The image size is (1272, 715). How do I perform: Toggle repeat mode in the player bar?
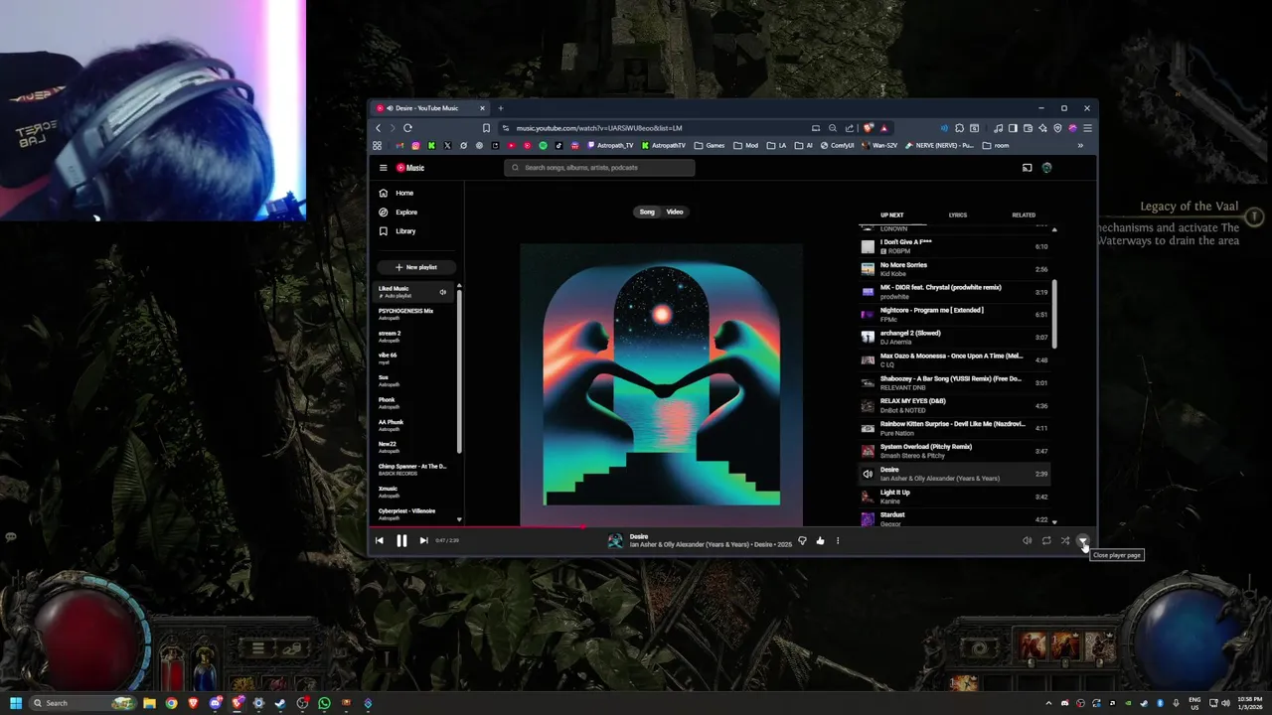pos(1046,540)
